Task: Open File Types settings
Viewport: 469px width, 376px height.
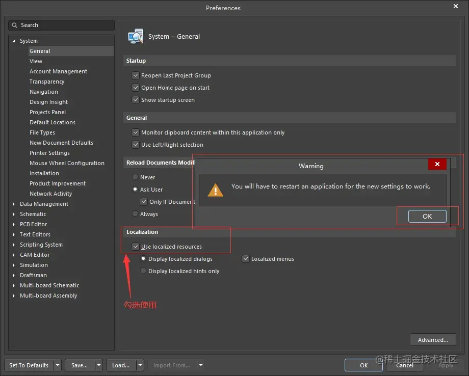Action: point(42,132)
